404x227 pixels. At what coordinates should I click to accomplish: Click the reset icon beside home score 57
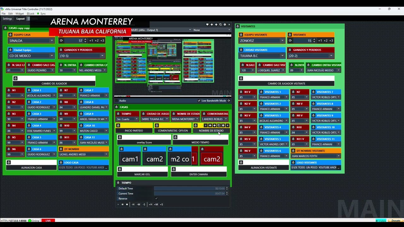point(61,40)
